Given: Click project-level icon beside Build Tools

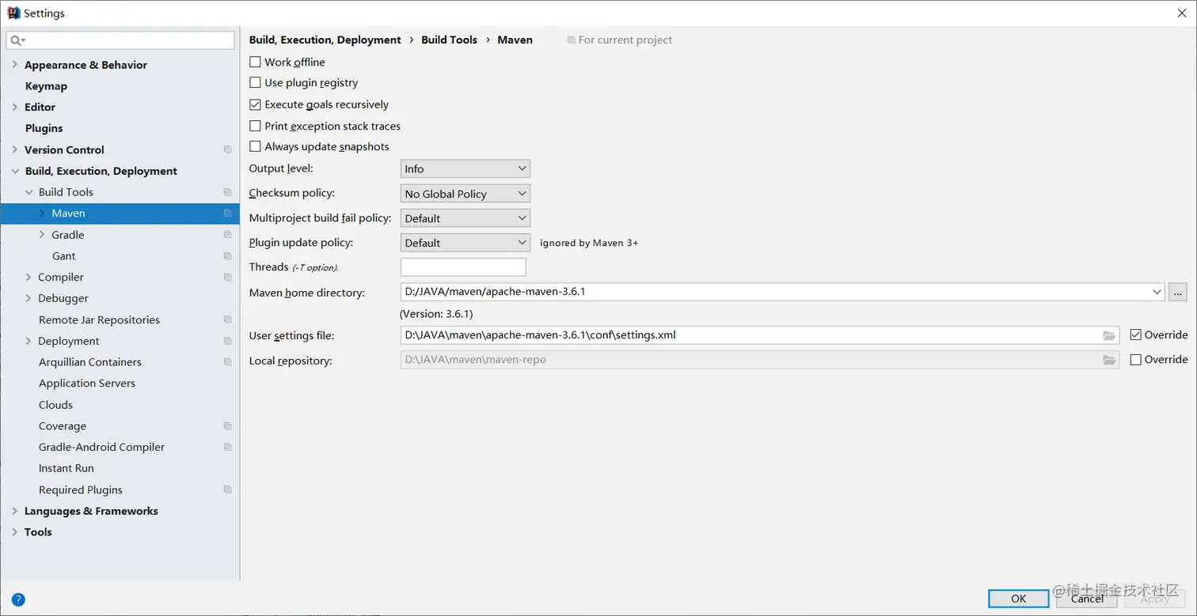Looking at the screenshot, I should point(227,192).
